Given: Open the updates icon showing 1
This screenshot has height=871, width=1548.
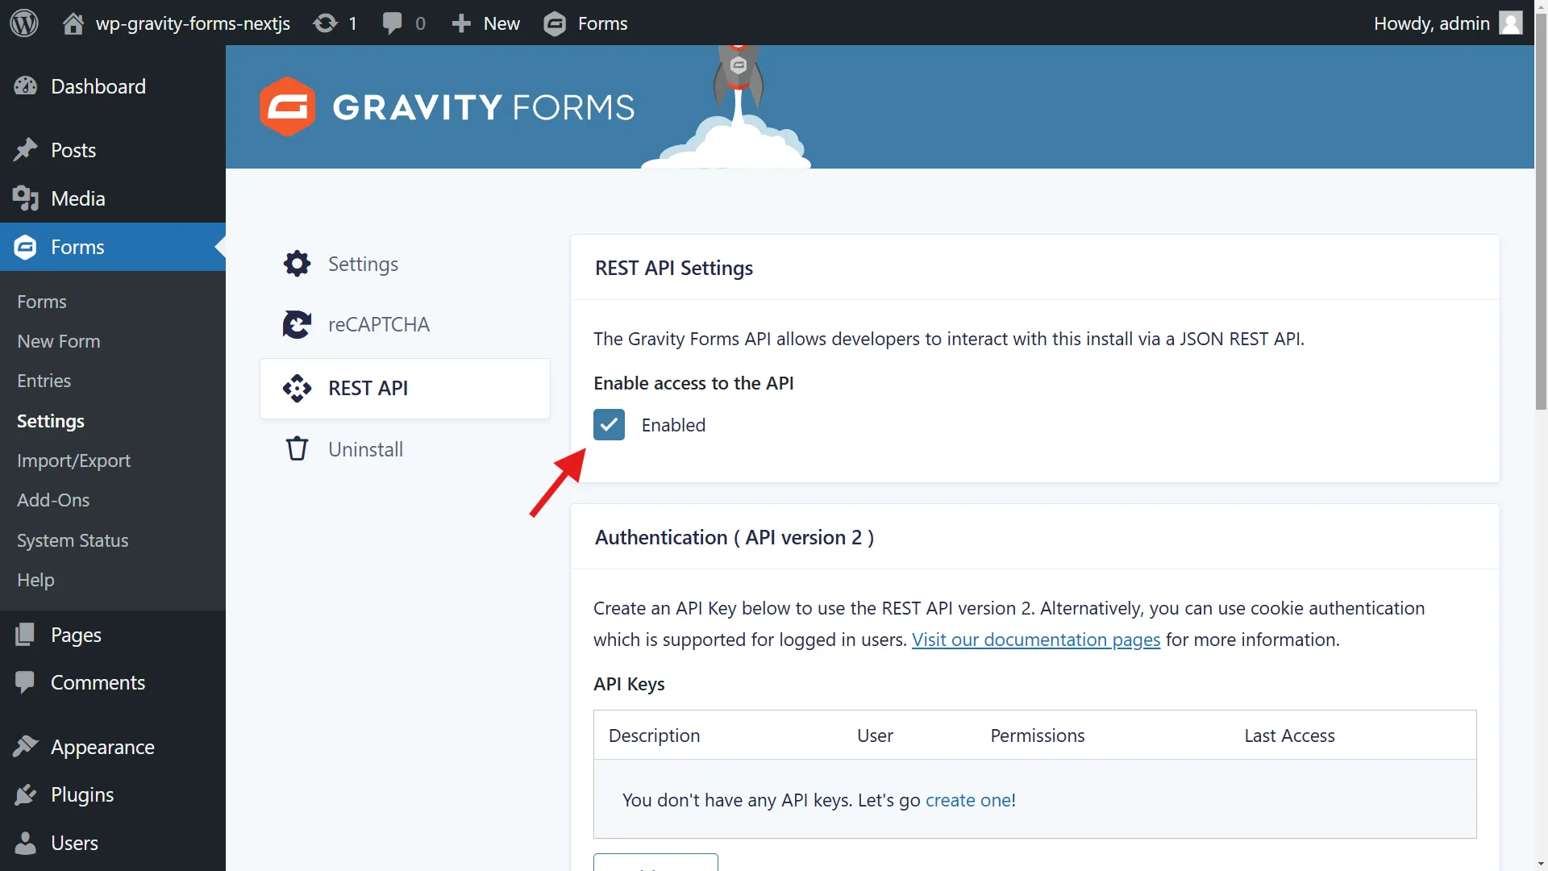Looking at the screenshot, I should click(x=325, y=23).
